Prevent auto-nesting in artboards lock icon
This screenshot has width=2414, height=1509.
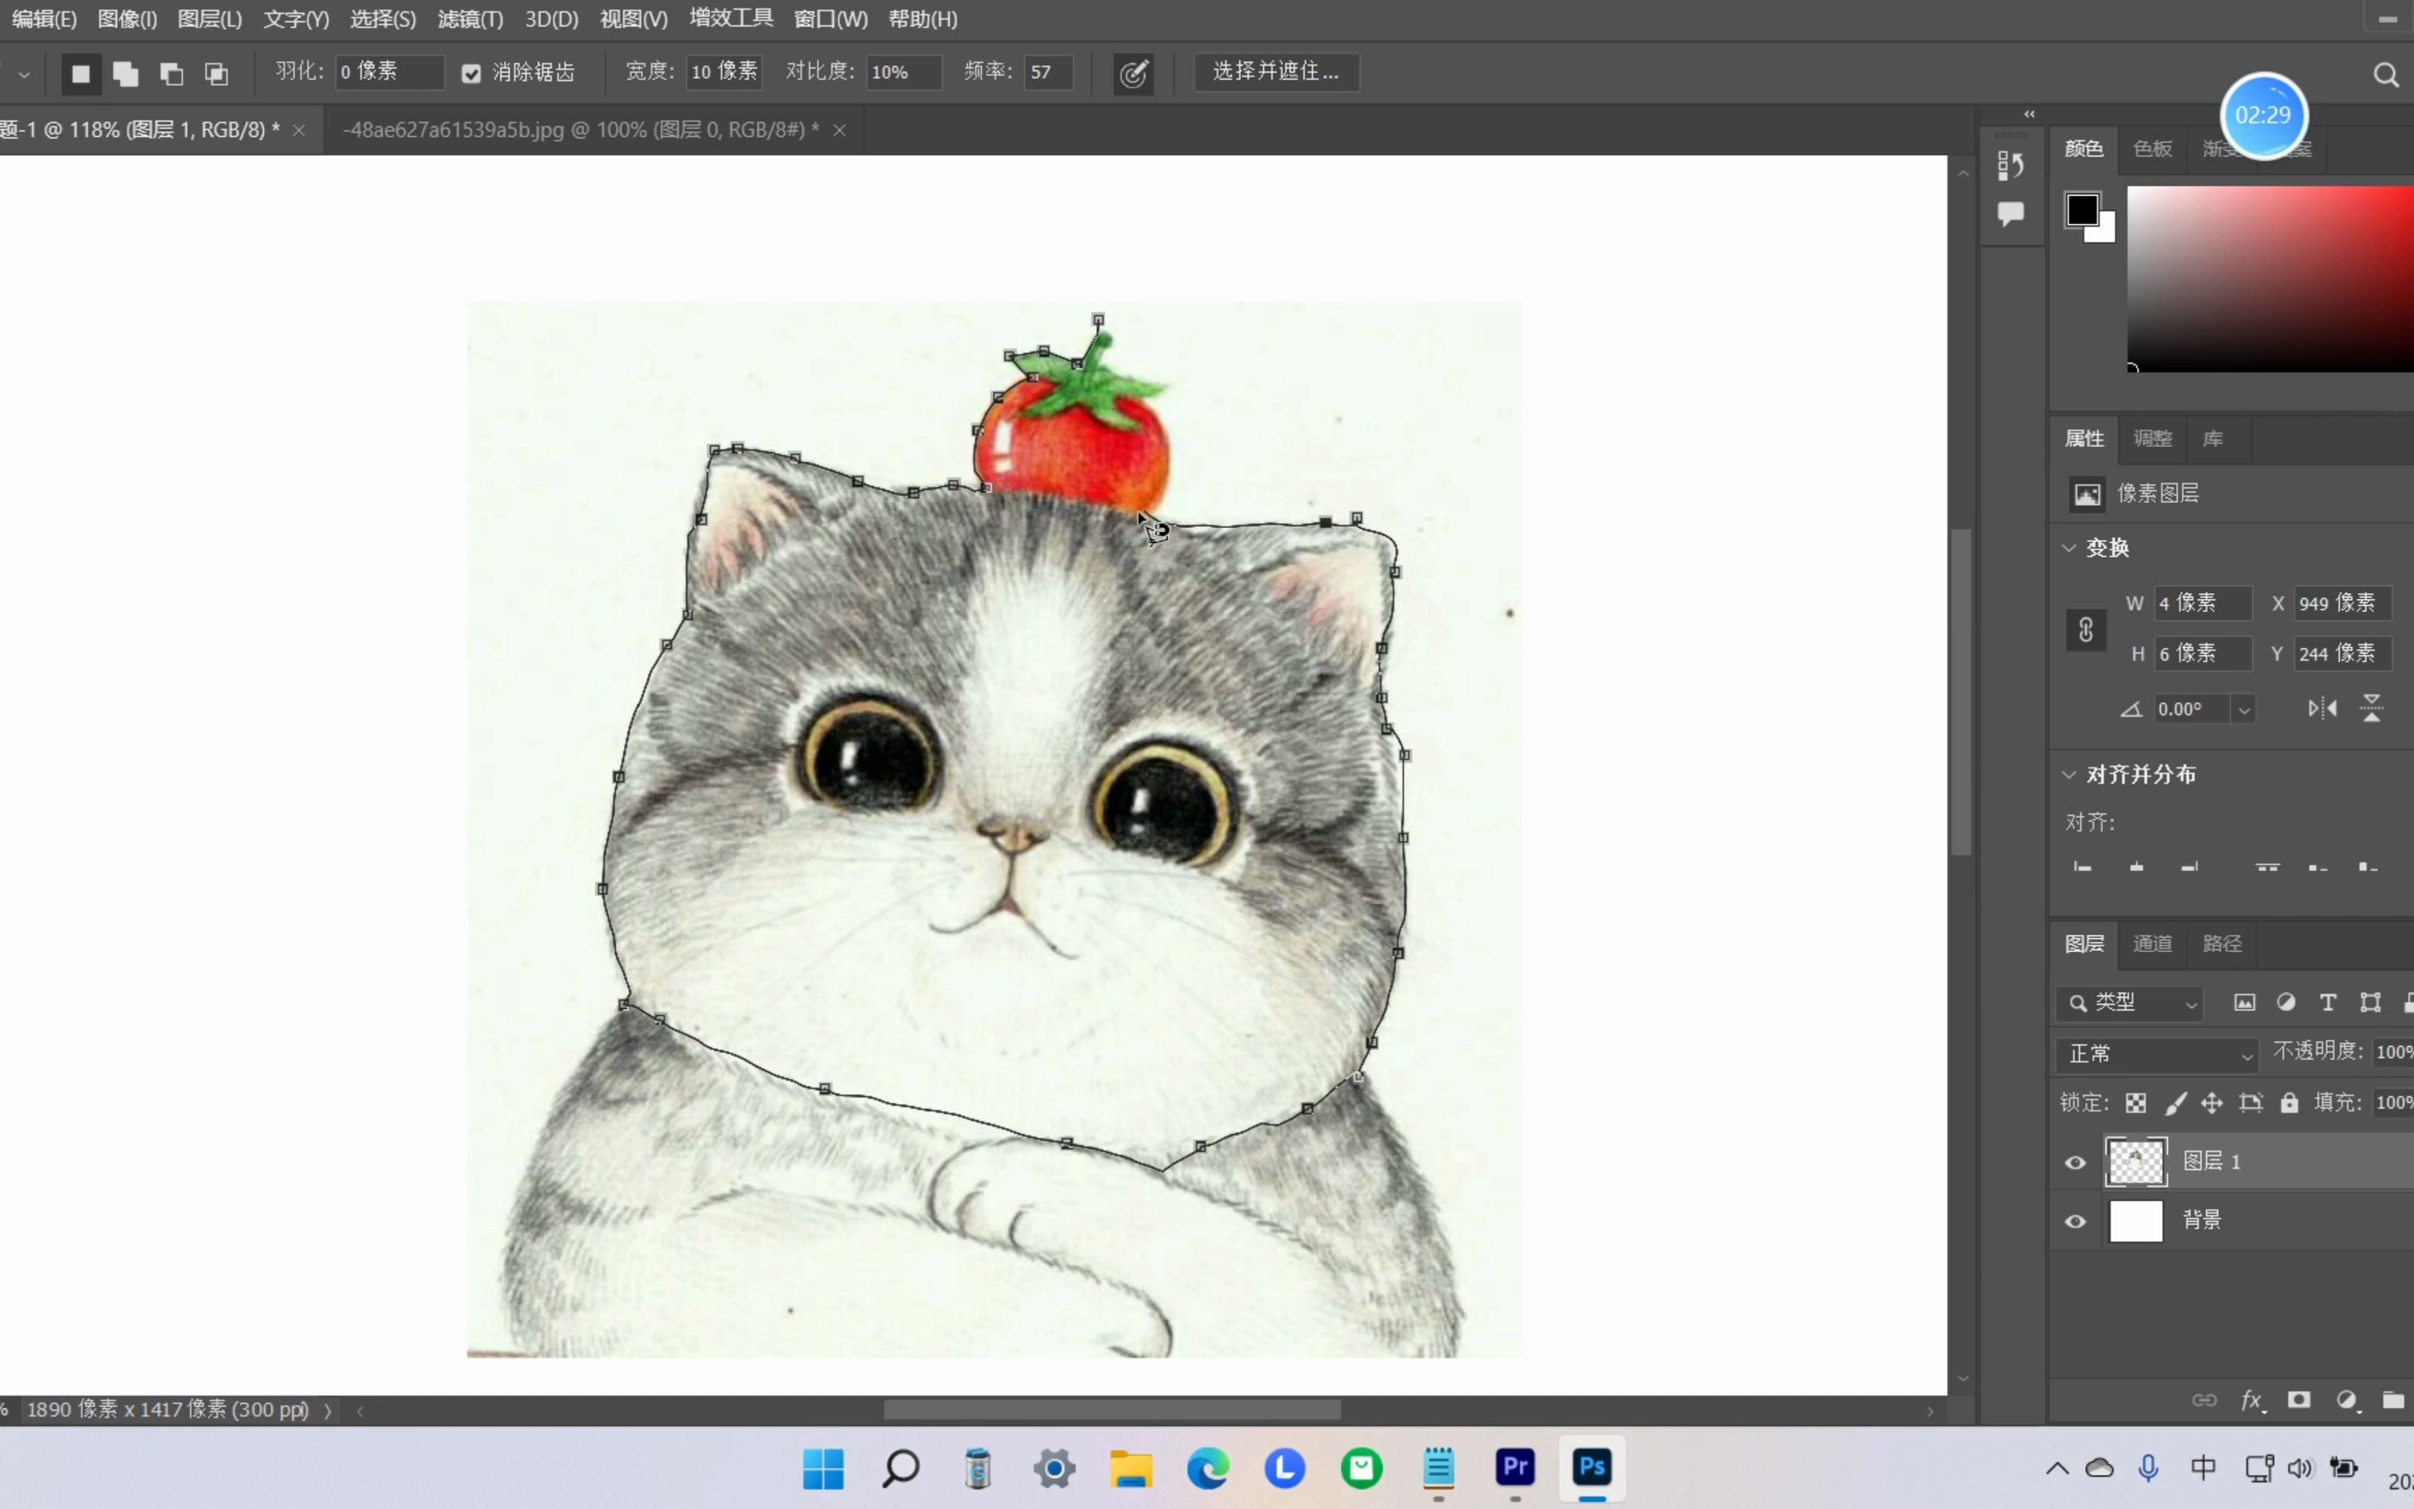click(x=2251, y=1103)
